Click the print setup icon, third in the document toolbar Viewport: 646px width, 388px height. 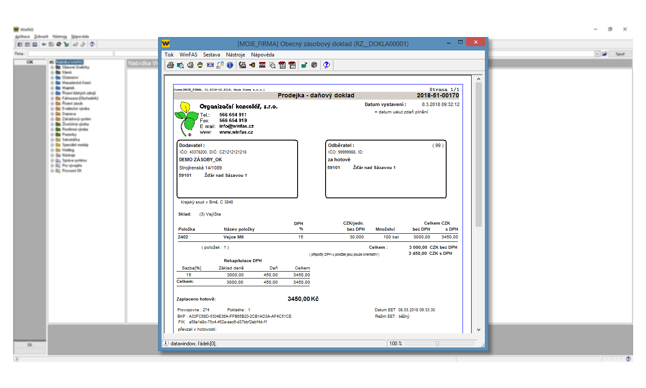tap(190, 65)
